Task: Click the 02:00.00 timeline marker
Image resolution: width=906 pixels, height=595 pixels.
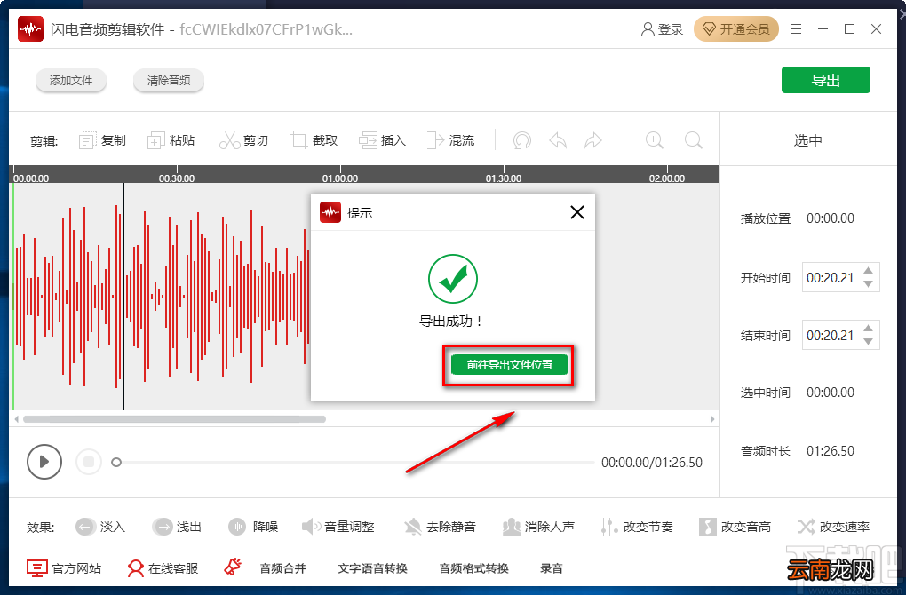Action: tap(667, 178)
